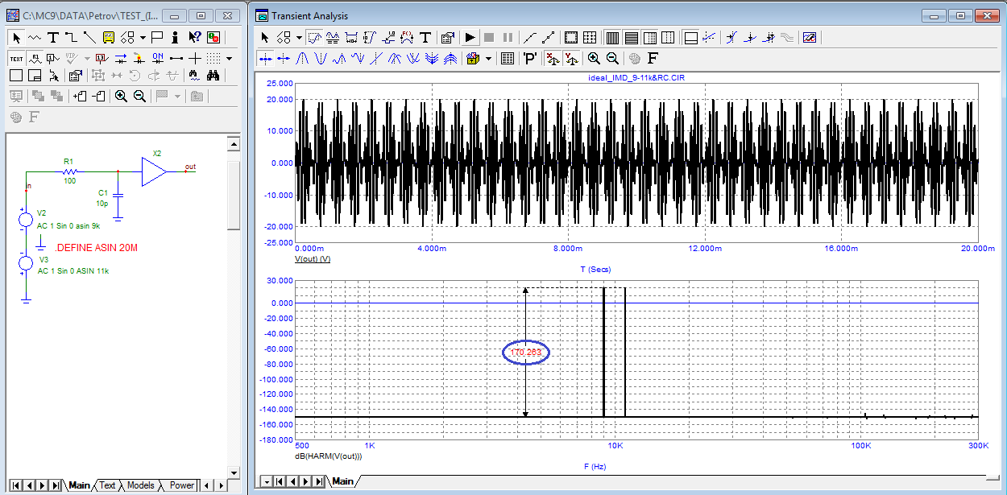Click the binoculars Find icon
Image resolution: width=1007 pixels, height=495 pixels.
(213, 76)
